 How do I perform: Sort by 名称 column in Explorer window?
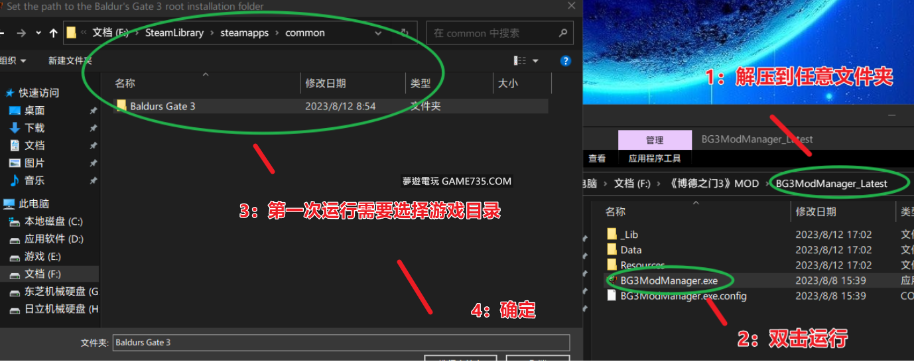point(616,211)
